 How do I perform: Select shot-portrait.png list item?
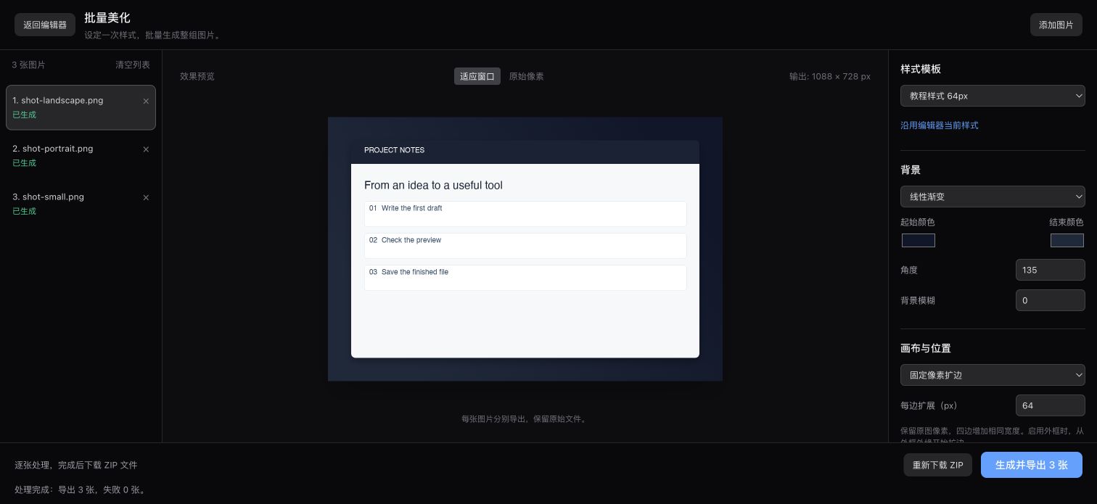coord(81,155)
